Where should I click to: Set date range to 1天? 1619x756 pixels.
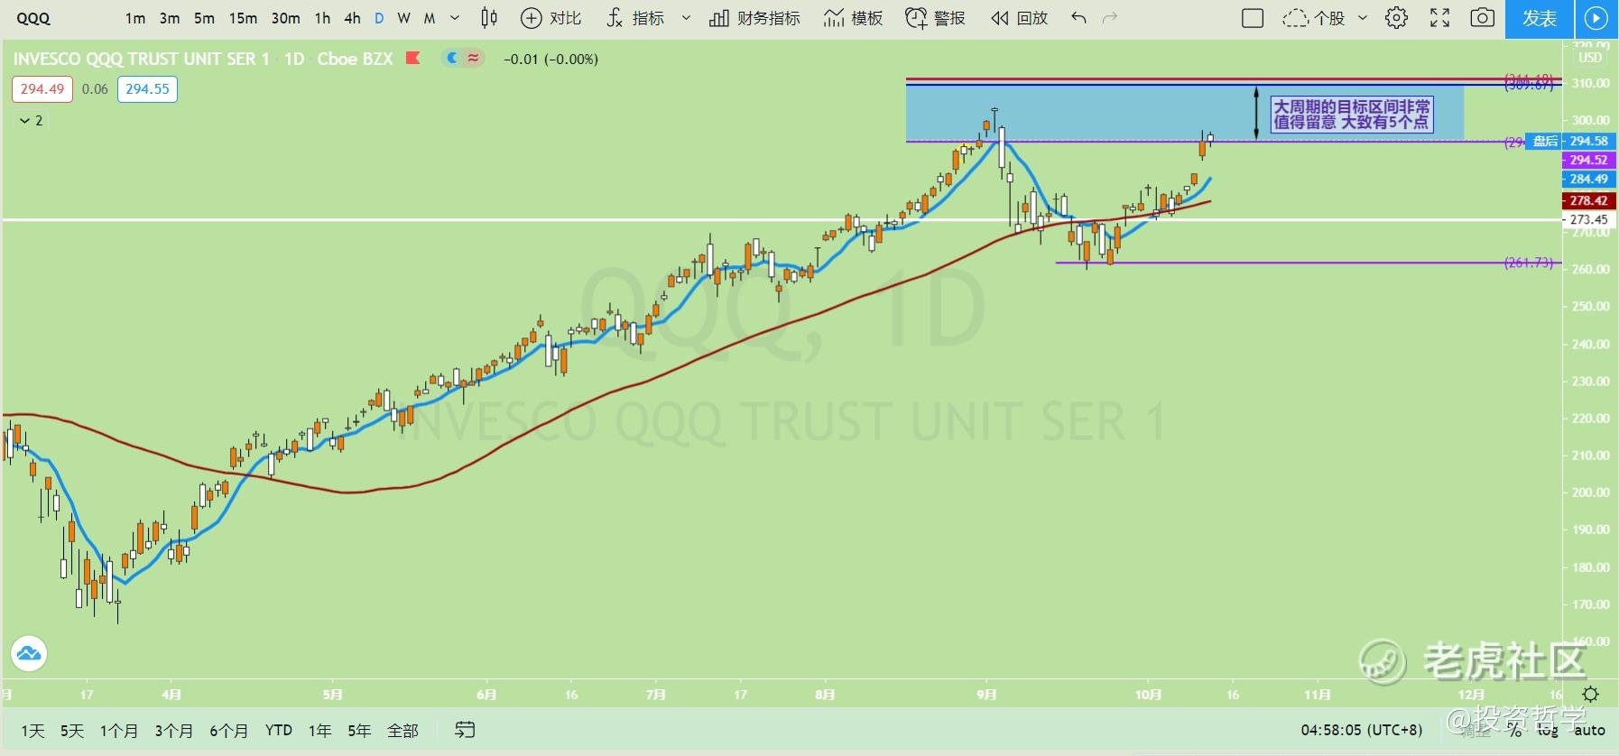click(x=32, y=730)
